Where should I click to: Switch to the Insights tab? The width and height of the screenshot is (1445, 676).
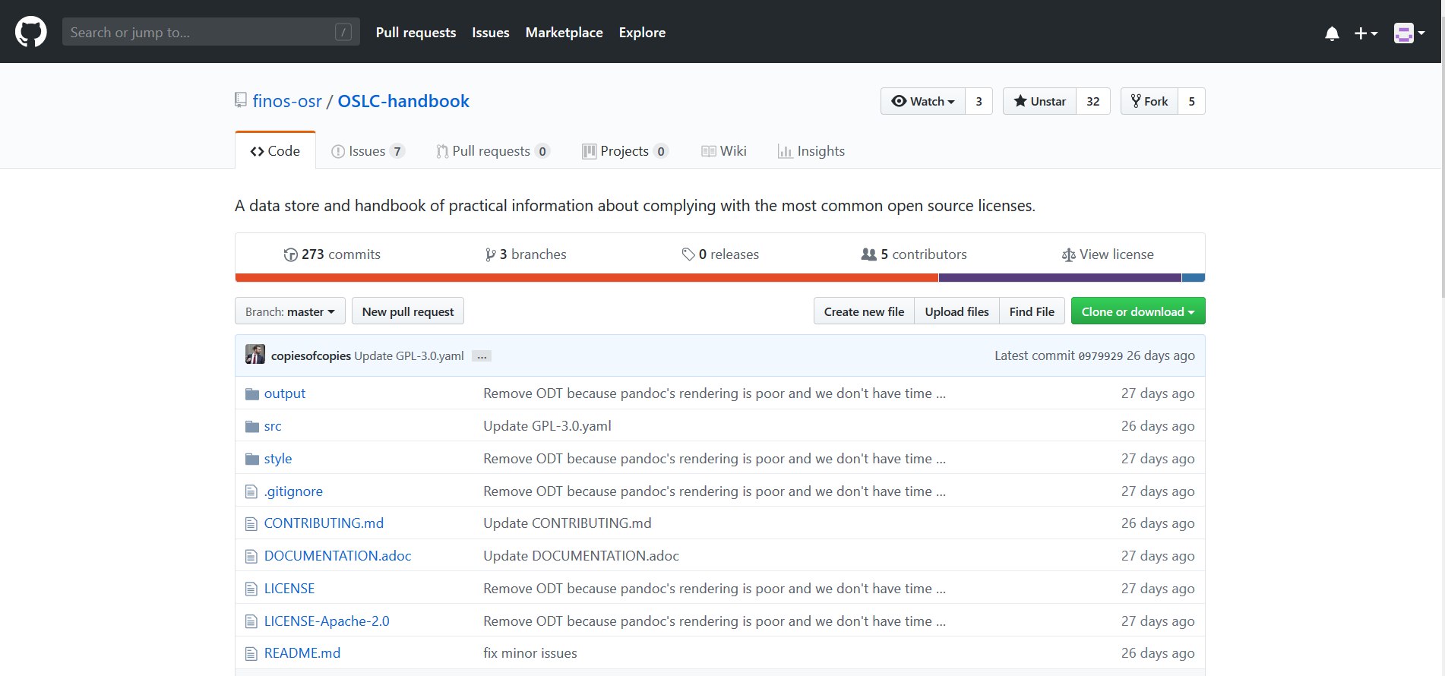coord(811,151)
